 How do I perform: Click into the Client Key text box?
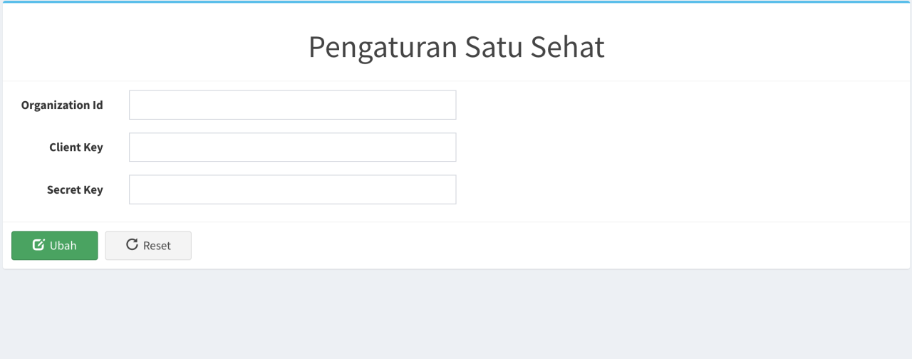pyautogui.click(x=292, y=147)
